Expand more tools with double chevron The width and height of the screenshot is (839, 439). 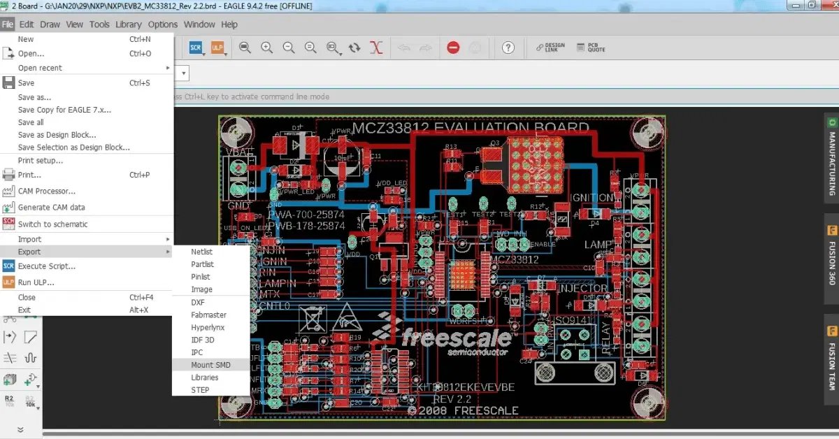coord(20,430)
